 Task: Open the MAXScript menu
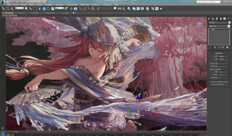pos(107,5)
